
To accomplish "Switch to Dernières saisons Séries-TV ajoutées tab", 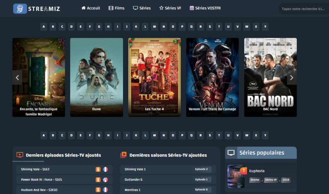I will coord(164,155).
